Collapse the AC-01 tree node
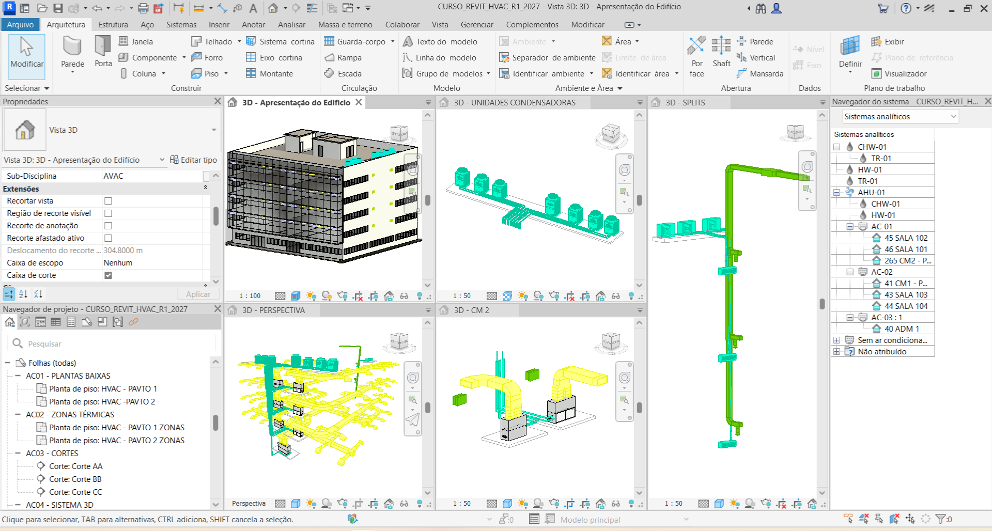 pos(850,227)
